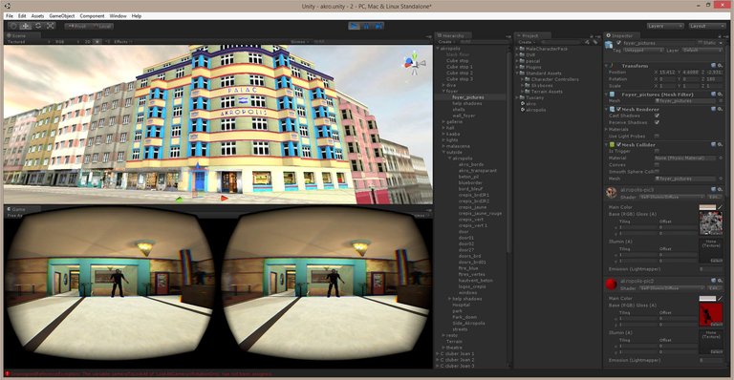Click the akropolis-pic3 base texture thumbnail
The width and height of the screenshot is (734, 380).
coord(711,223)
